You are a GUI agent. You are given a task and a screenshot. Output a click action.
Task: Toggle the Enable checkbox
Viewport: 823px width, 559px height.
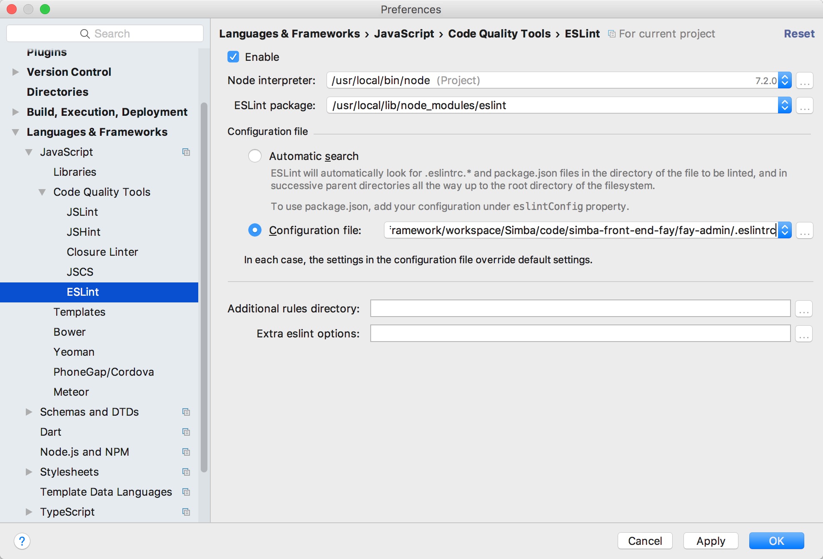[233, 57]
